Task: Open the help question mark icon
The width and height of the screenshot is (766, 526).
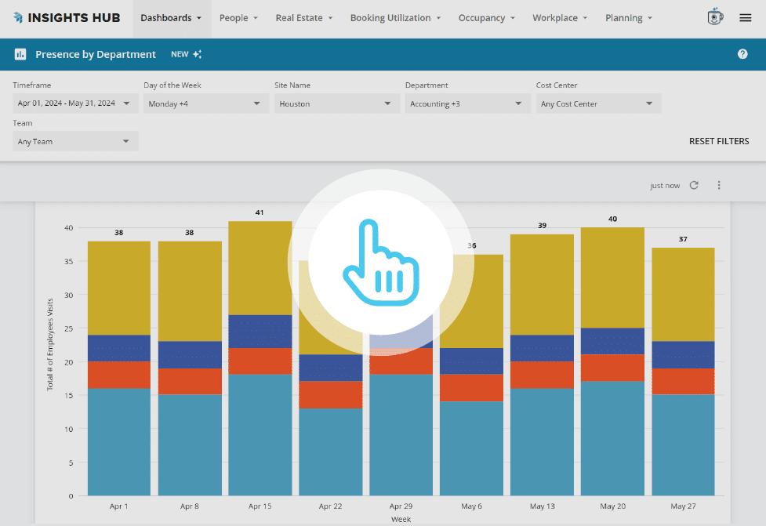Action: coord(742,54)
